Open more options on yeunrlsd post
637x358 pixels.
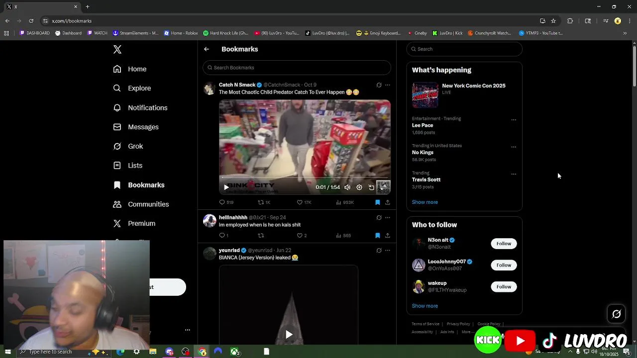click(388, 251)
